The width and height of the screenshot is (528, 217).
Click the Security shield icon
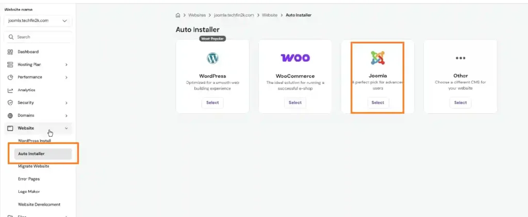click(10, 103)
